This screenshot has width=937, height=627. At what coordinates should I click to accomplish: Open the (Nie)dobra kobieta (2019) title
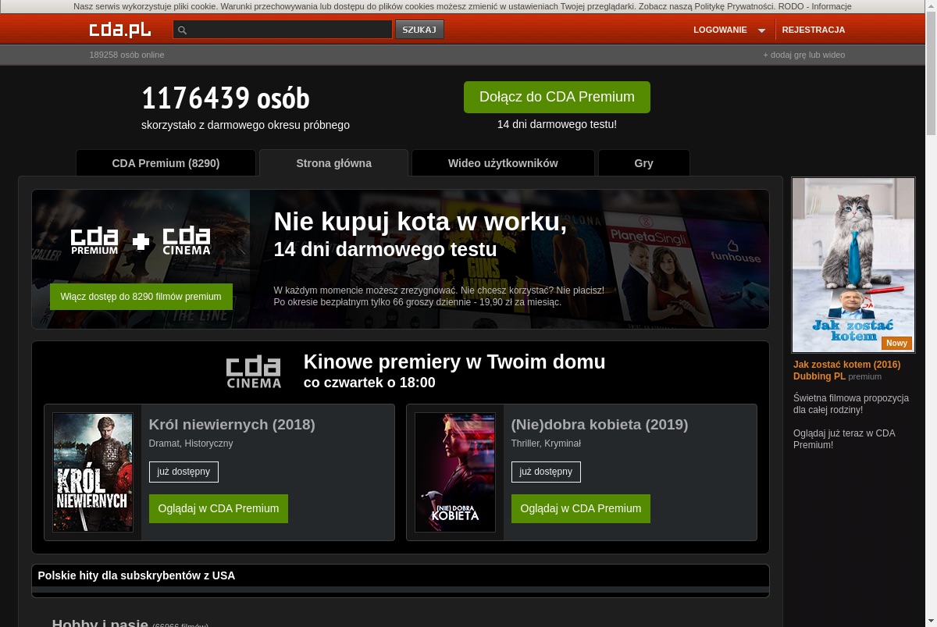600,425
